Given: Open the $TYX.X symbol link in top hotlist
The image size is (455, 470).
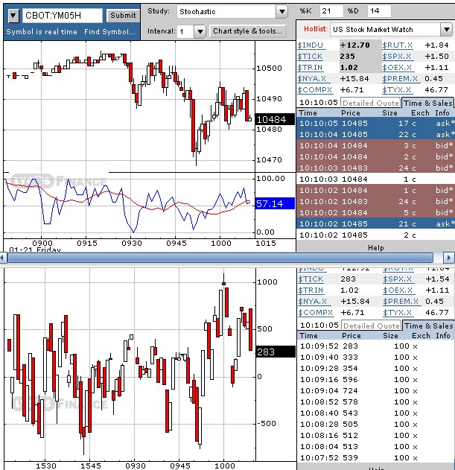Looking at the screenshot, I should pyautogui.click(x=397, y=89).
